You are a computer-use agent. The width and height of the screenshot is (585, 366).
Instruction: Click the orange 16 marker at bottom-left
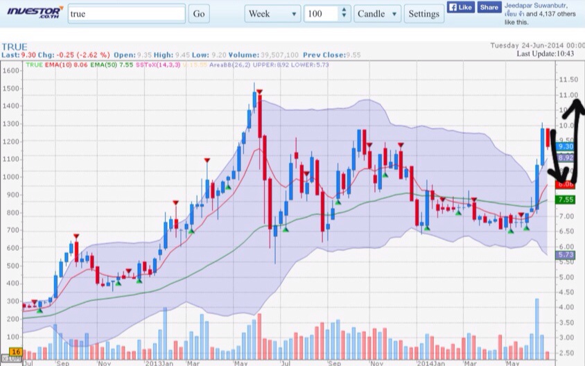point(16,352)
